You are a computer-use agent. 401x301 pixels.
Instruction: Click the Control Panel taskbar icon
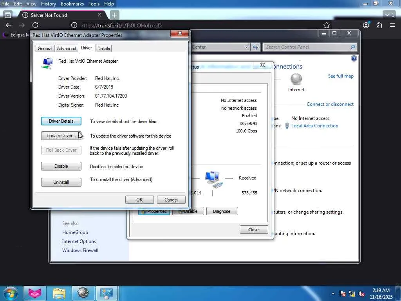click(x=107, y=293)
